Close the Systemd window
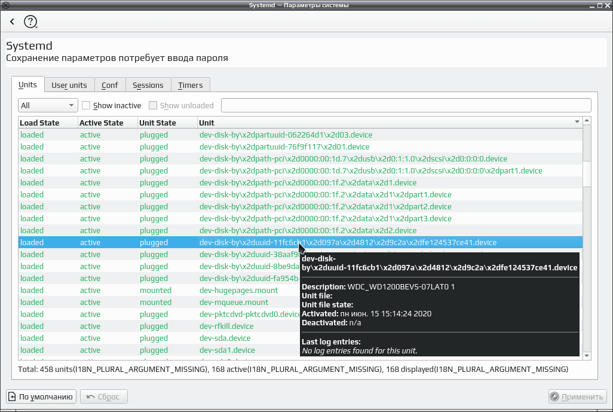613x412 pixels. click(607, 5)
